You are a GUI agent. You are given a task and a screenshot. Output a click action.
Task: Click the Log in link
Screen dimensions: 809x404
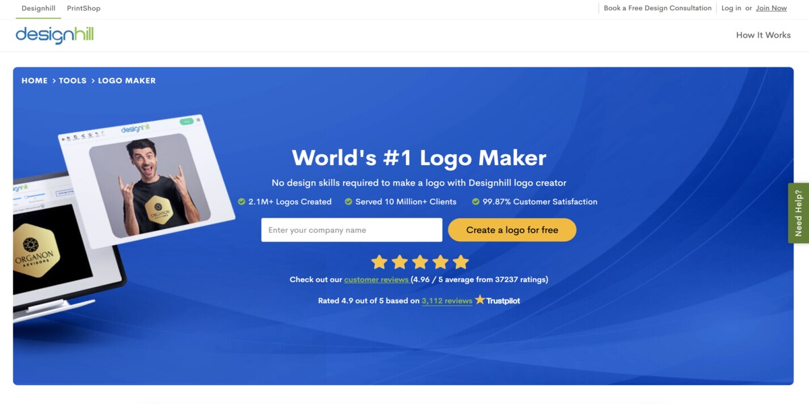[x=731, y=8]
